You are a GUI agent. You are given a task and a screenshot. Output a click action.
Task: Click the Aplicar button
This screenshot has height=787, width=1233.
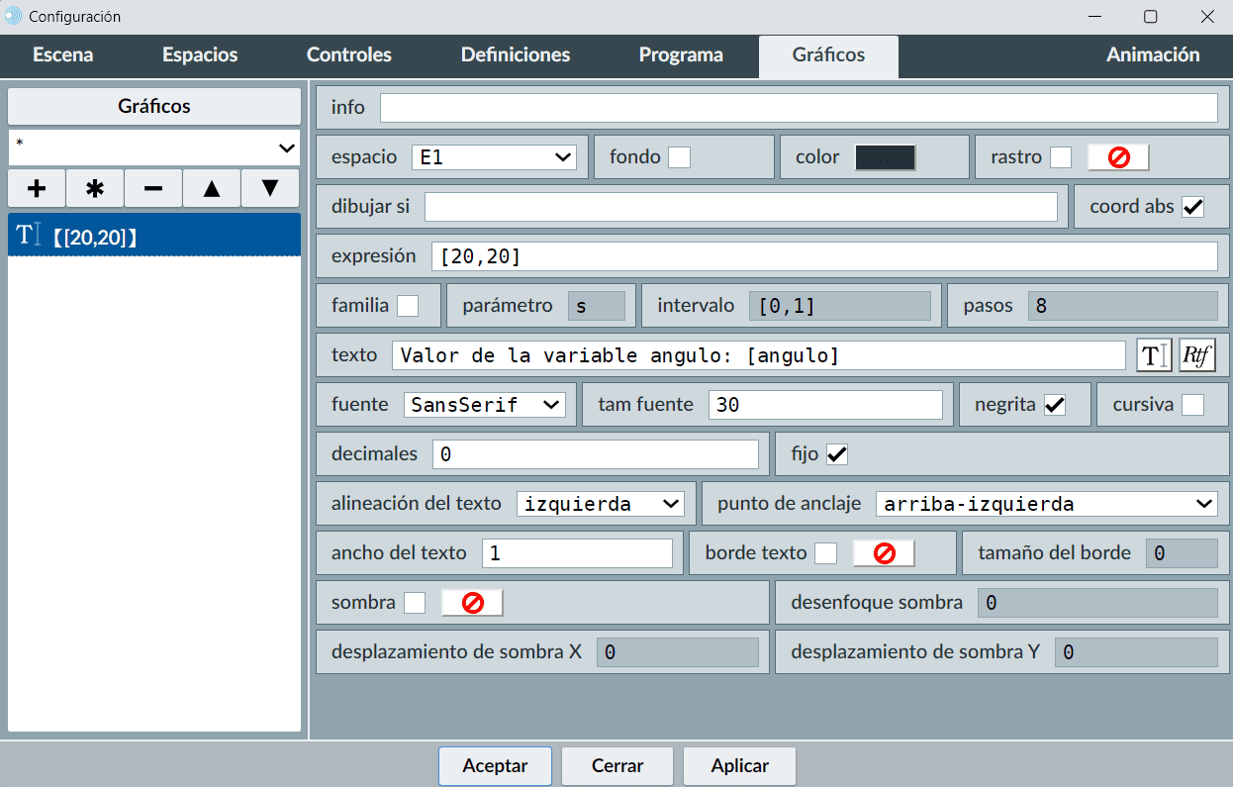click(740, 765)
